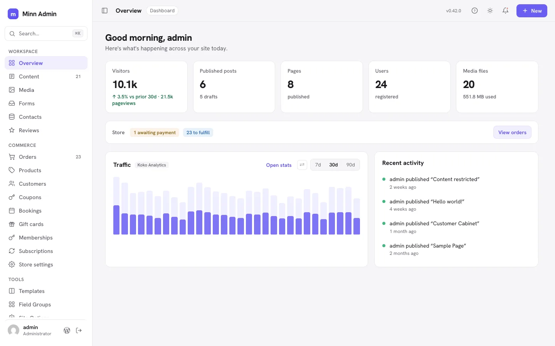Go to Customers

pos(46,184)
